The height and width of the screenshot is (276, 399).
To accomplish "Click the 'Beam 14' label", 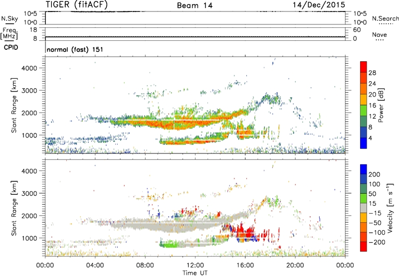I will tap(195, 5).
